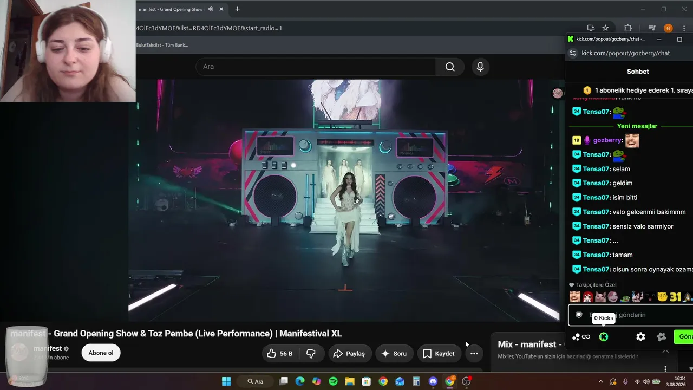
Task: Select the yellow 31 emote
Action: (675, 297)
